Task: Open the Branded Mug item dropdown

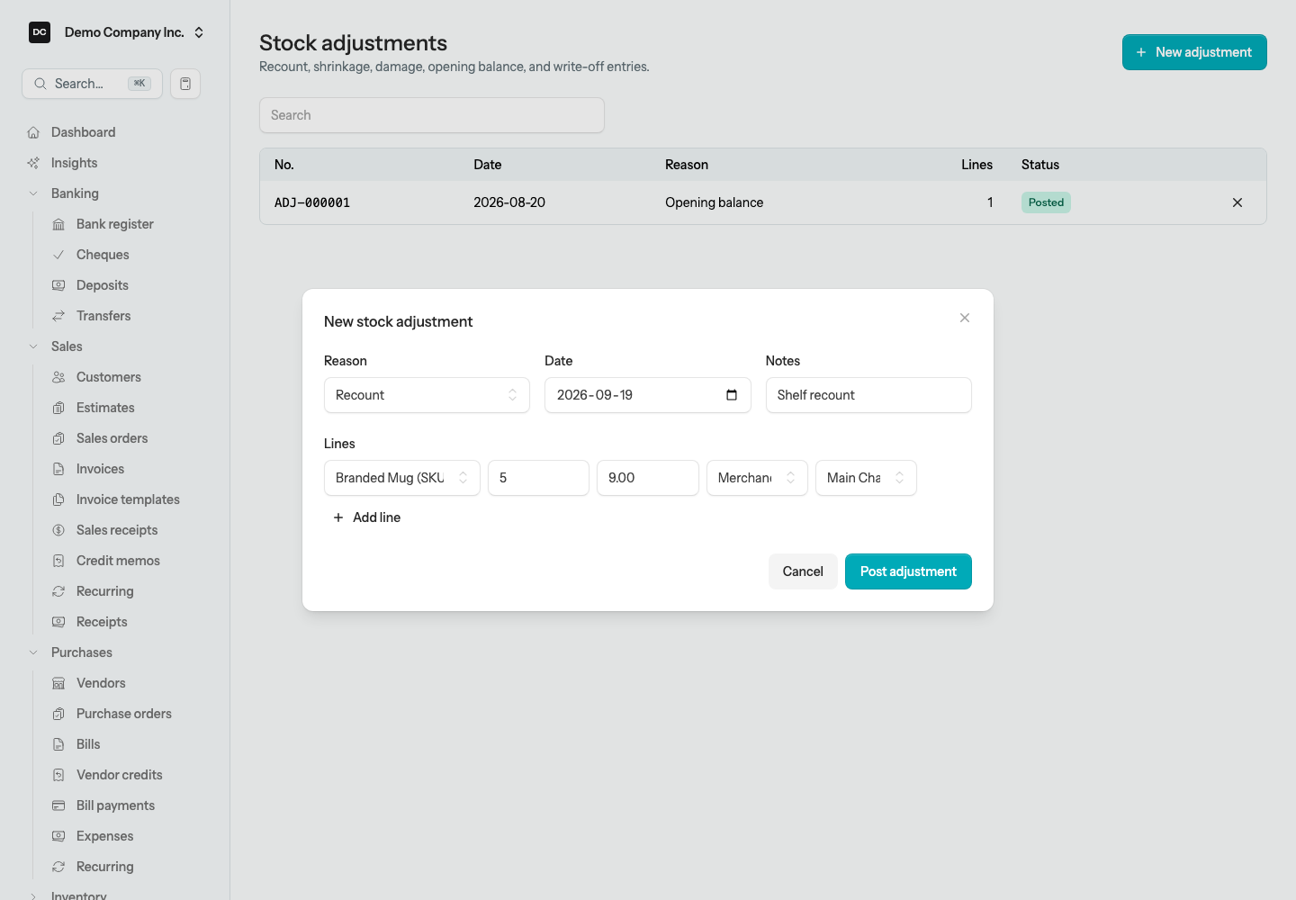Action: coord(401,478)
